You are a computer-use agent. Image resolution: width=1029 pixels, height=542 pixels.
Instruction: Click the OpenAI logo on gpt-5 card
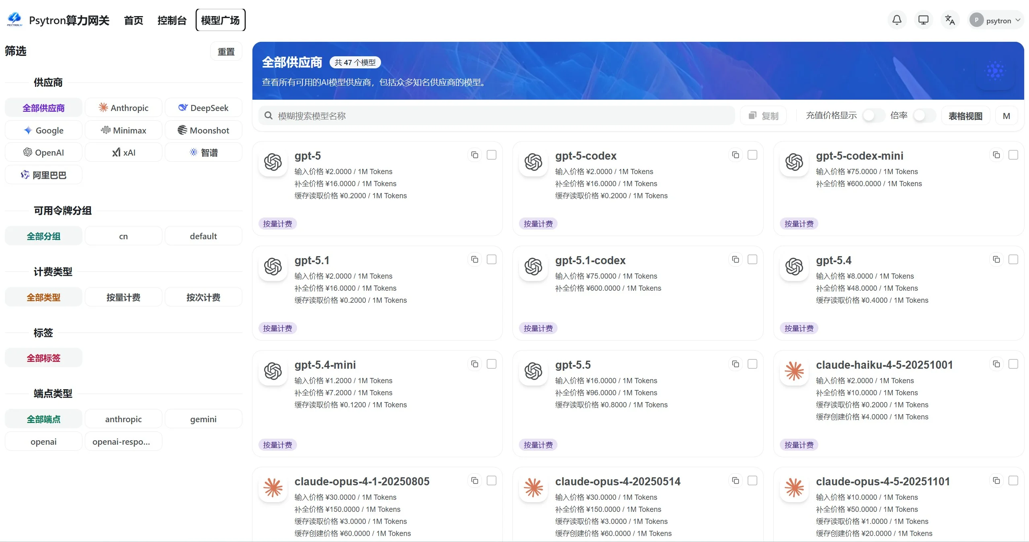[x=273, y=162]
